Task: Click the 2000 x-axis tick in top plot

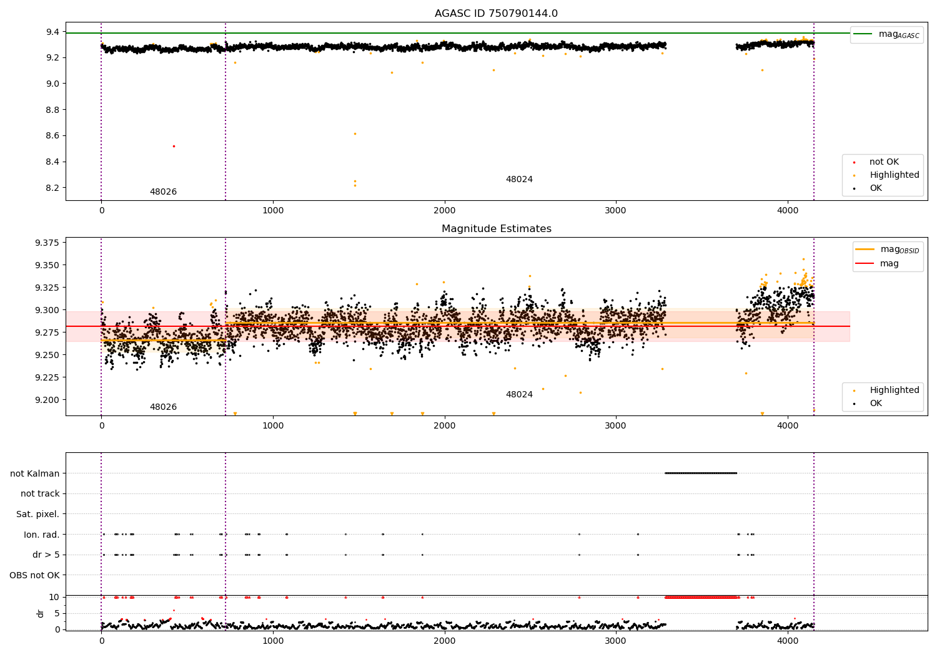Action: coord(445,210)
